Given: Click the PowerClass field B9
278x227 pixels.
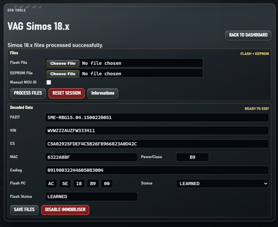Looking at the screenshot, I should click(x=192, y=157).
